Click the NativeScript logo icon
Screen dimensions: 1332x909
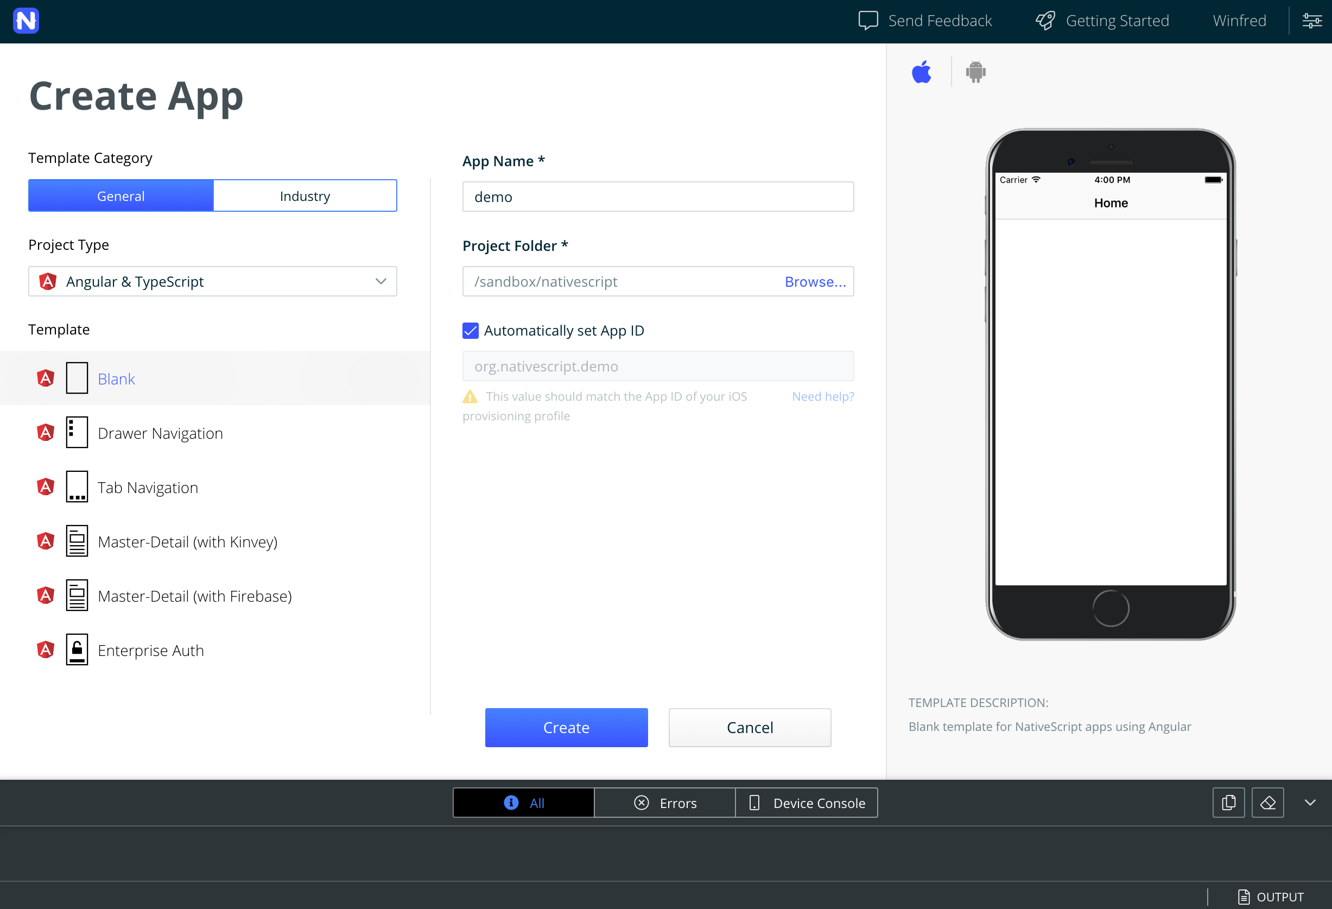[26, 21]
